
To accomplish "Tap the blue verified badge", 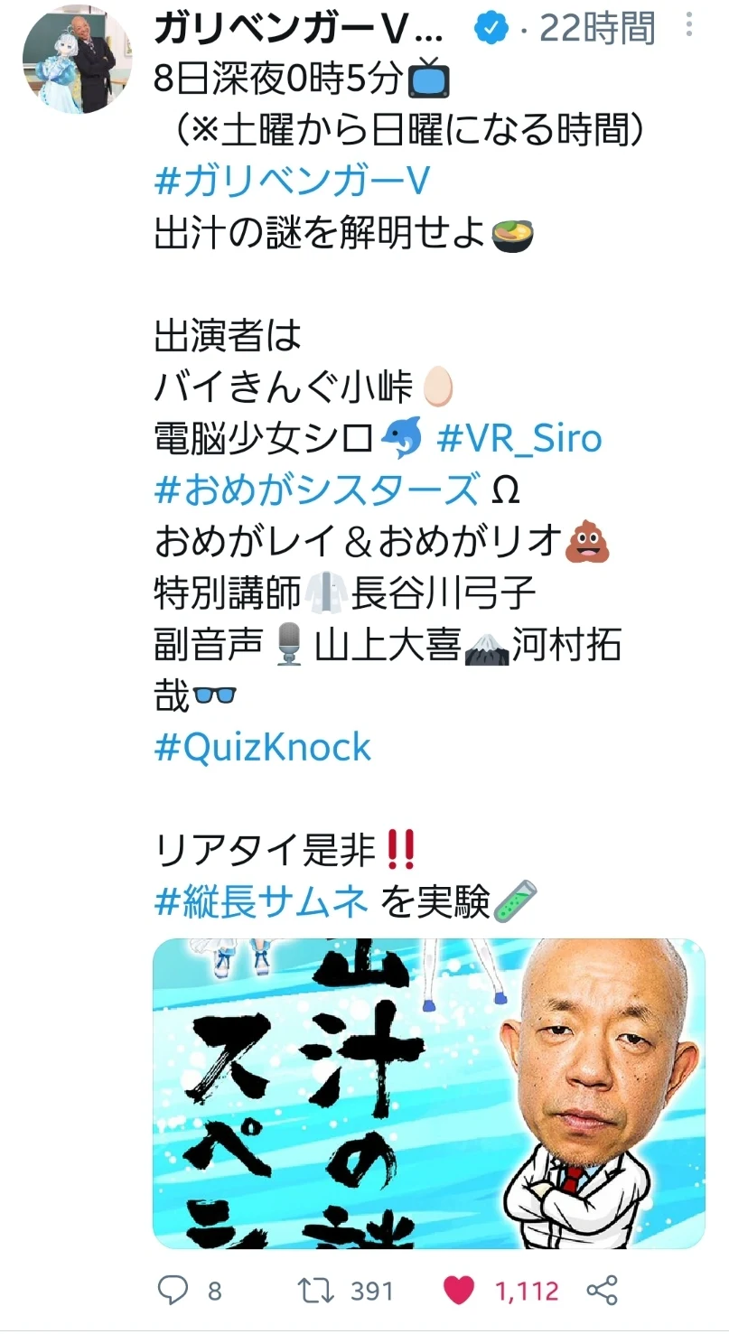I will pyautogui.click(x=491, y=30).
